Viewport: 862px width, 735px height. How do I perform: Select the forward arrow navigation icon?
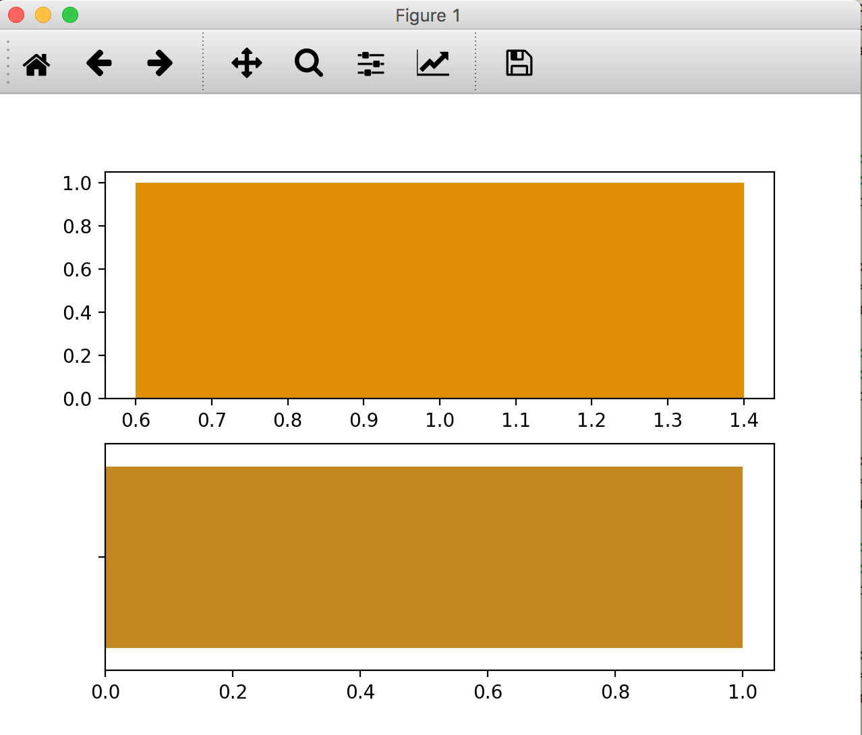pyautogui.click(x=159, y=63)
